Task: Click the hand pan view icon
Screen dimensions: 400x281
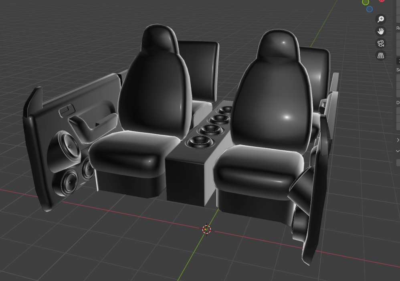Action: [x=381, y=31]
